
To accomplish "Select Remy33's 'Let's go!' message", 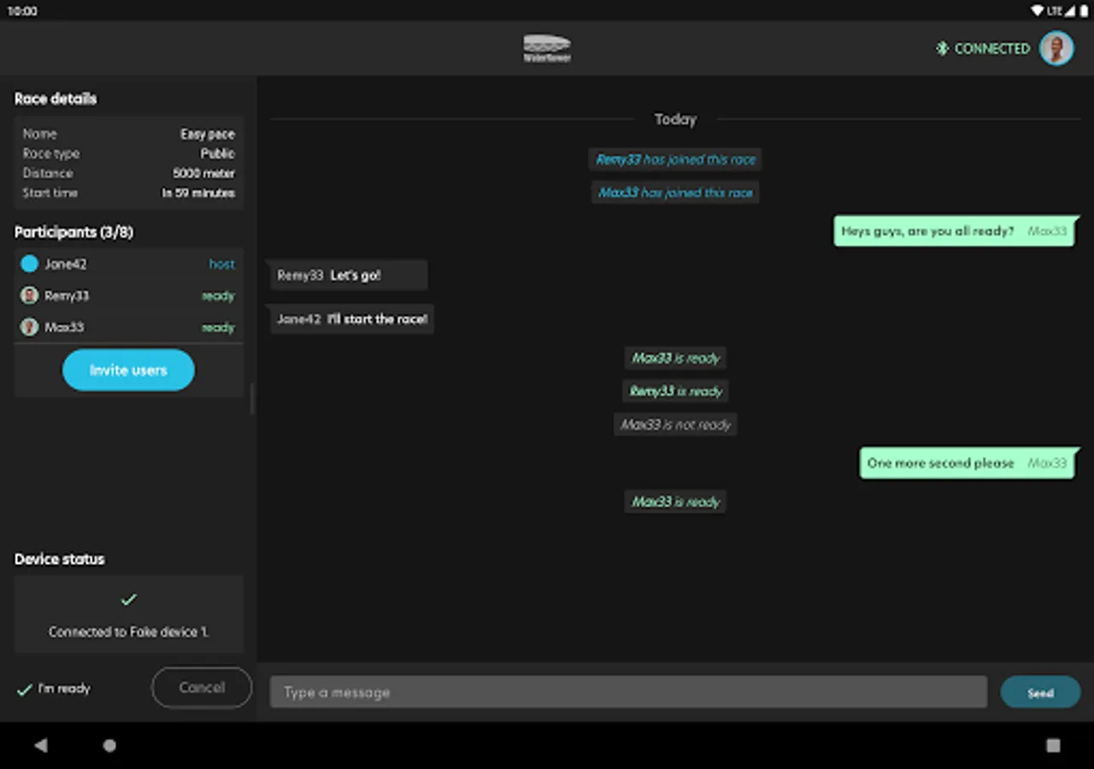I will point(348,275).
